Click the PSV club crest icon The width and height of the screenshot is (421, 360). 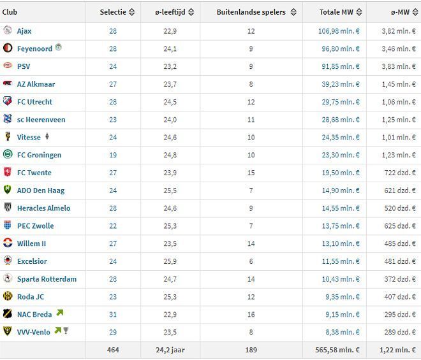pyautogui.click(x=8, y=66)
